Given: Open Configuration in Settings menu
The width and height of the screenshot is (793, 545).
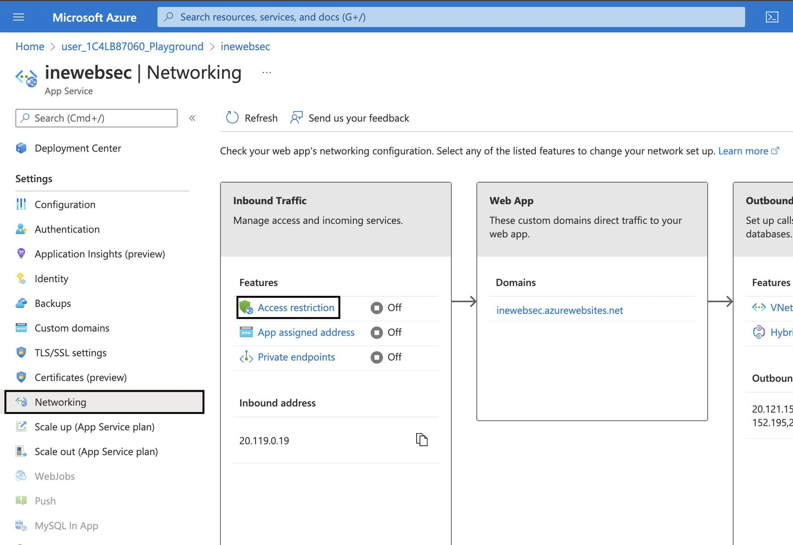Looking at the screenshot, I should point(65,205).
